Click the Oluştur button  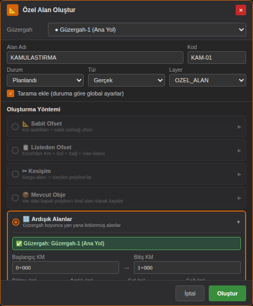pos(227,293)
